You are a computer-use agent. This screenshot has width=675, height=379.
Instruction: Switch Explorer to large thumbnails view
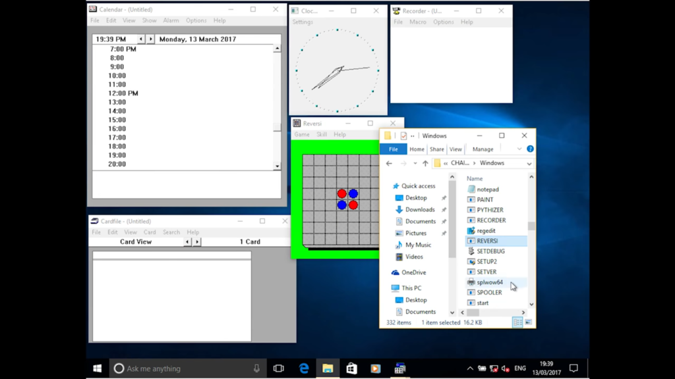529,322
